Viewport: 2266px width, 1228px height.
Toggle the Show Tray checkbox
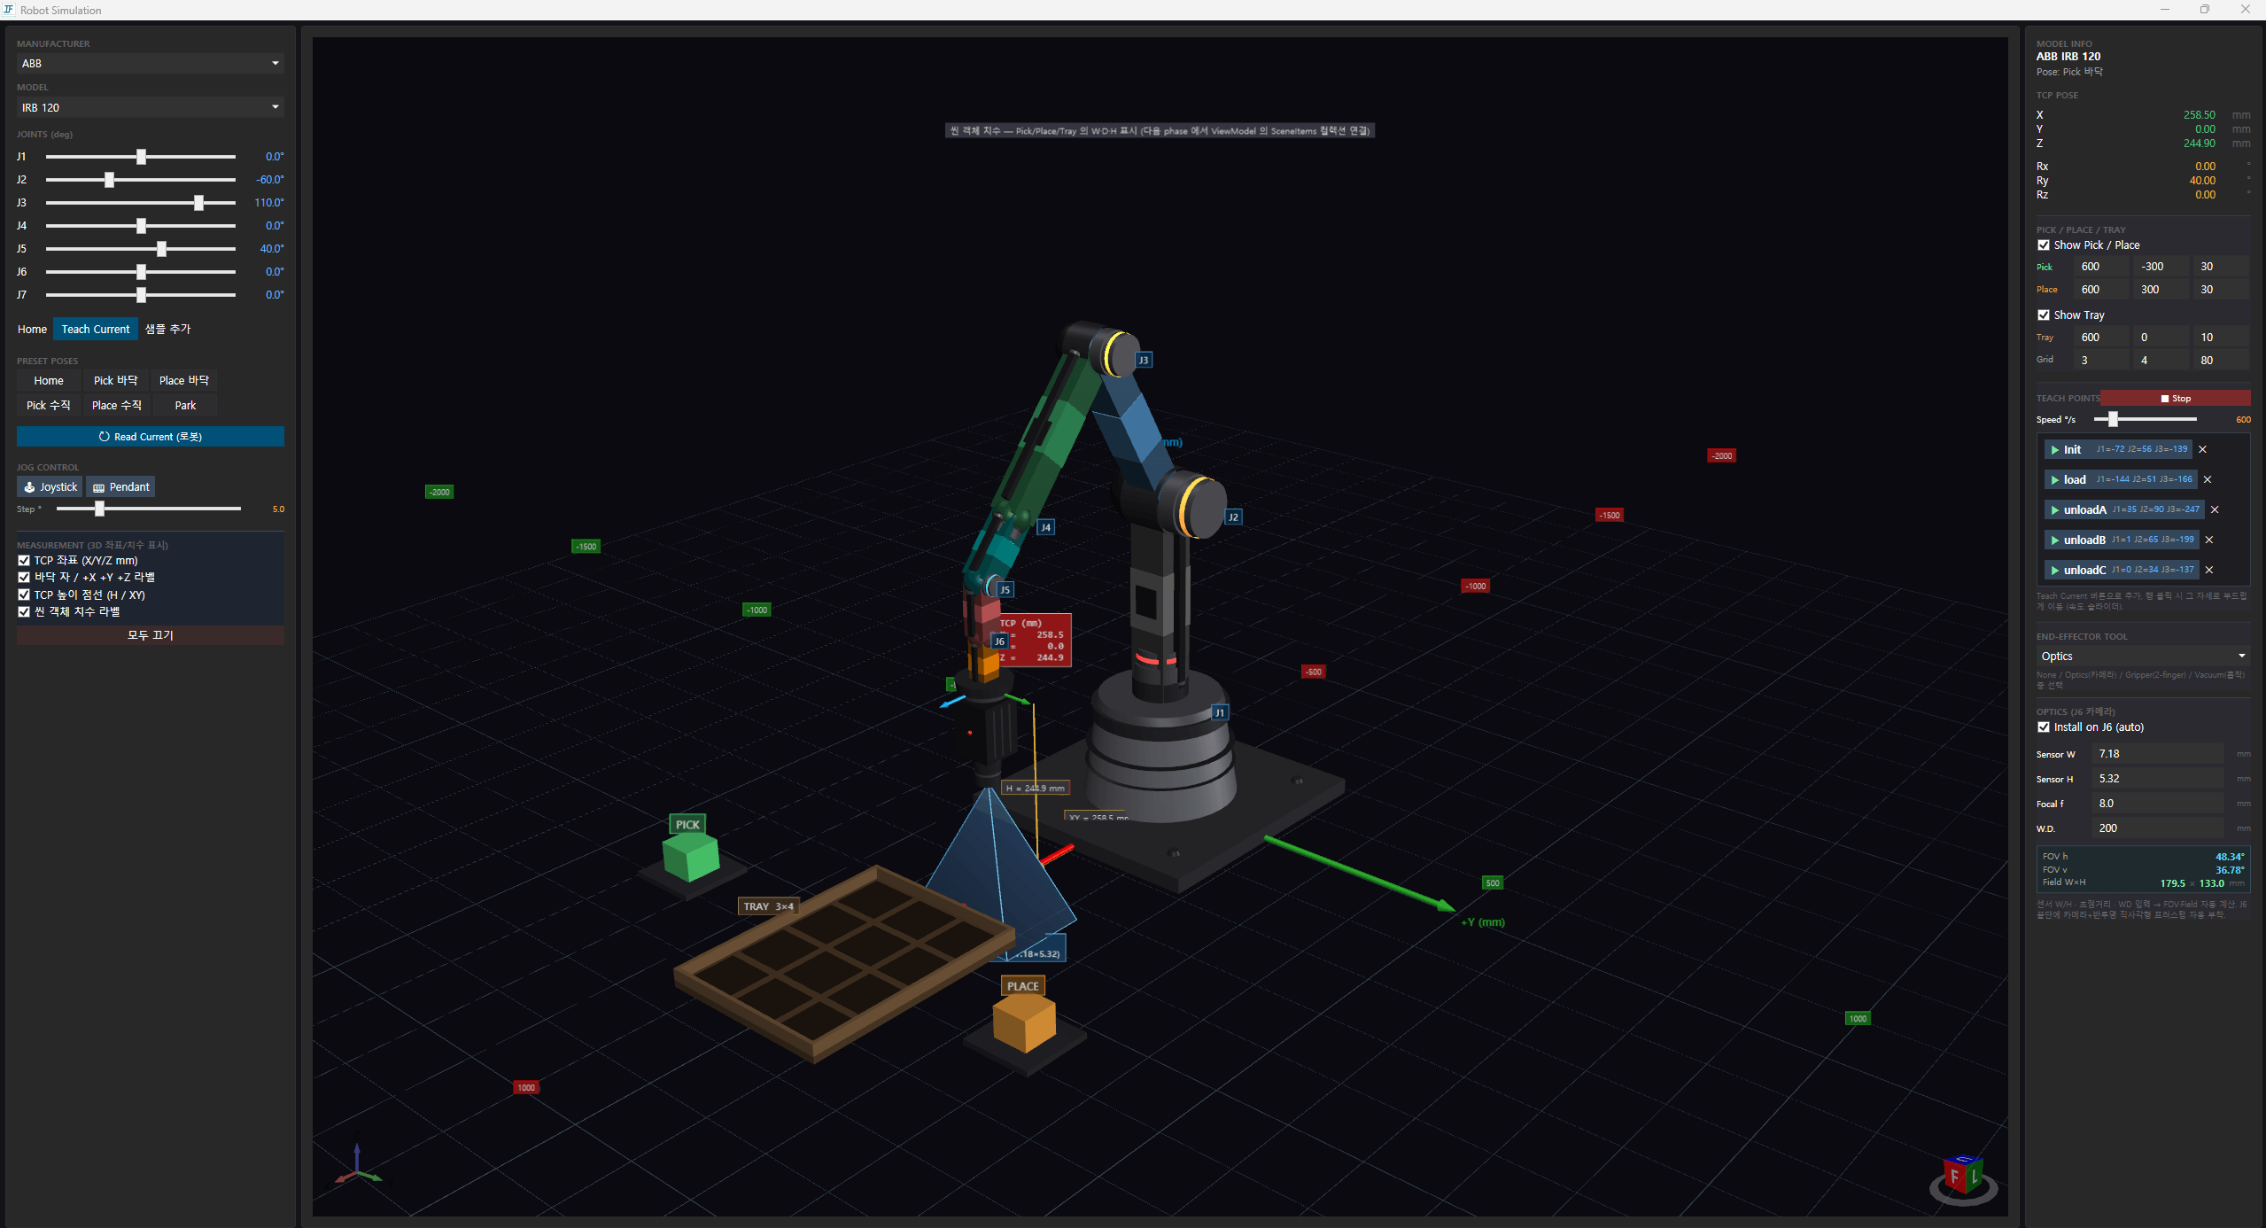point(2044,315)
